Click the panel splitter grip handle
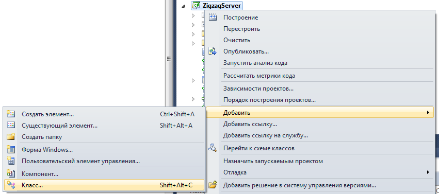The image size is (439, 194). pos(169,59)
